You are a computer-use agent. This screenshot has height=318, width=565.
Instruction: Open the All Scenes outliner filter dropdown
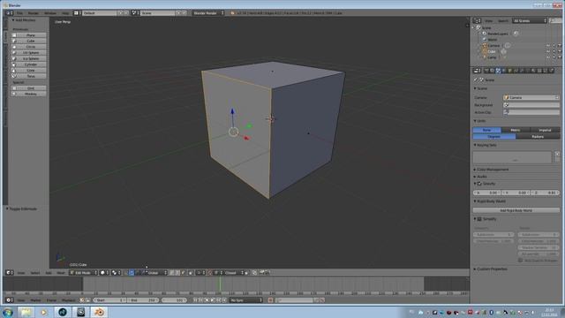coord(529,21)
